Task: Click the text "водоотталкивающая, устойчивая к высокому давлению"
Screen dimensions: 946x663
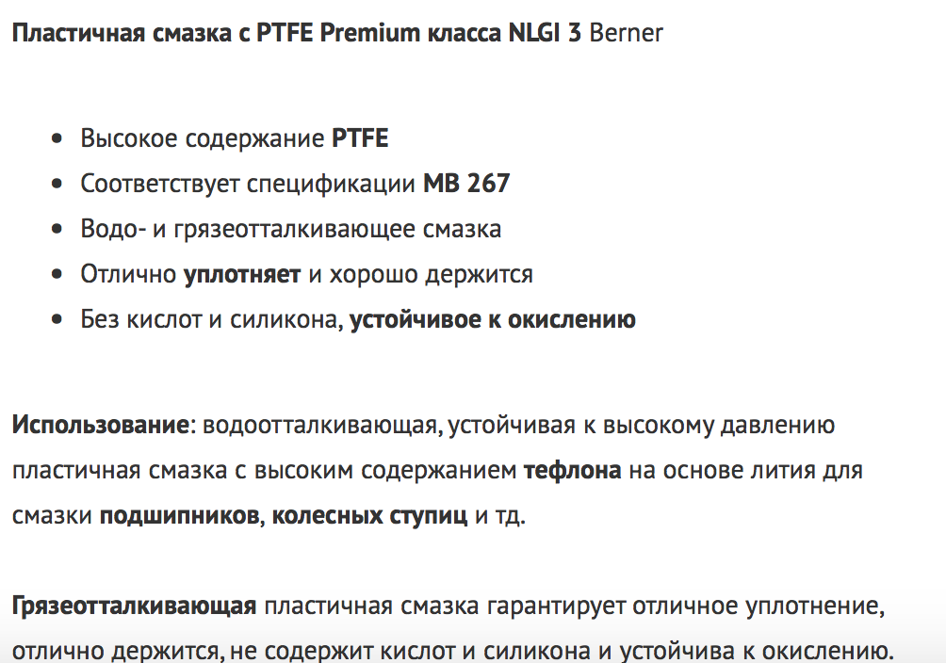Action: click(519, 425)
